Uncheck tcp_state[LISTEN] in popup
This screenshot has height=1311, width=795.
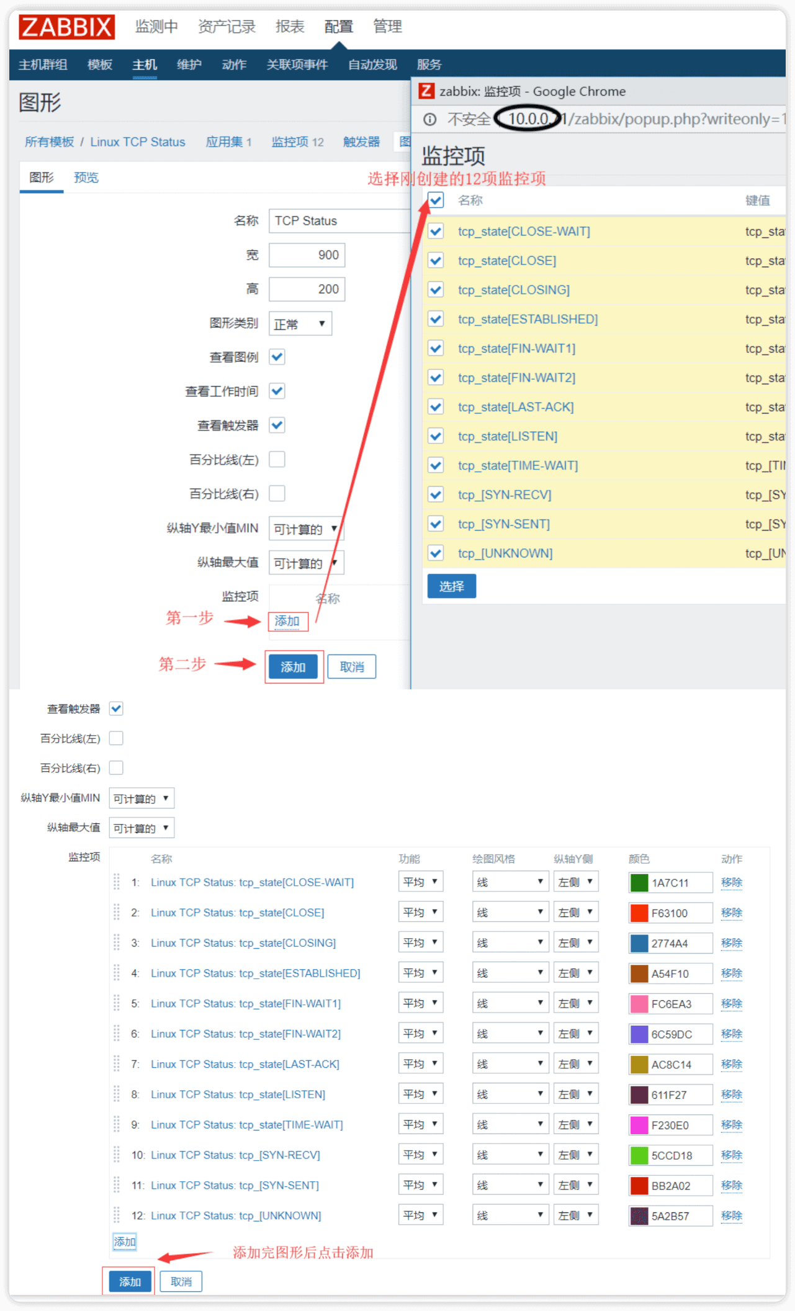[436, 436]
